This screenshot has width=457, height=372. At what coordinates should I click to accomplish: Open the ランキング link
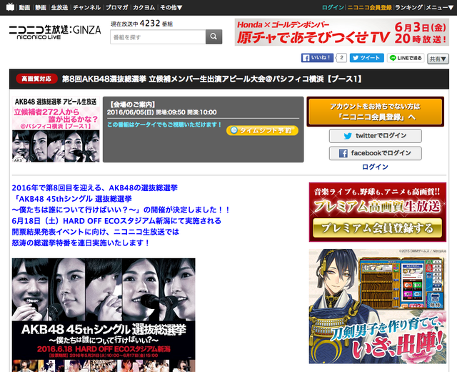click(x=408, y=8)
